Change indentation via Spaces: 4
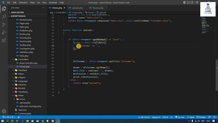 (x=156, y=117)
